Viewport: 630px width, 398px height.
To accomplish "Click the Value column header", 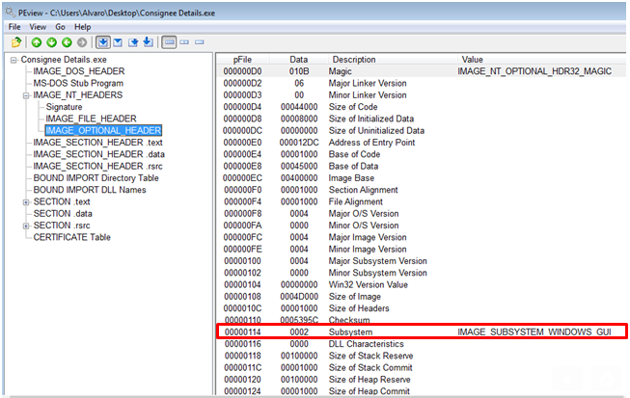I will 473,60.
